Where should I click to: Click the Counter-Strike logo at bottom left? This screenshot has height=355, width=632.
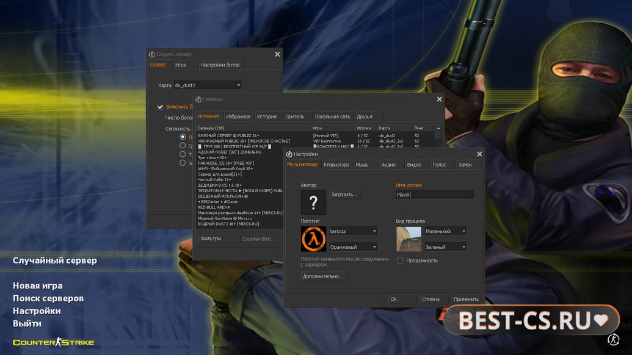click(x=53, y=342)
